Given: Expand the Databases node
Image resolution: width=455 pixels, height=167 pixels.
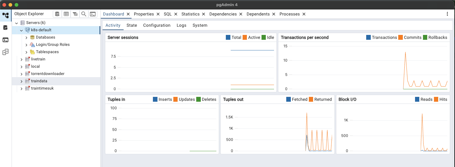Looking at the screenshot, I should (26, 37).
